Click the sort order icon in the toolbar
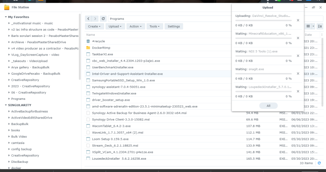 tap(320, 26)
